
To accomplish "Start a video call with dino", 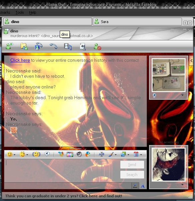I will pyautogui.click(x=39, y=46).
